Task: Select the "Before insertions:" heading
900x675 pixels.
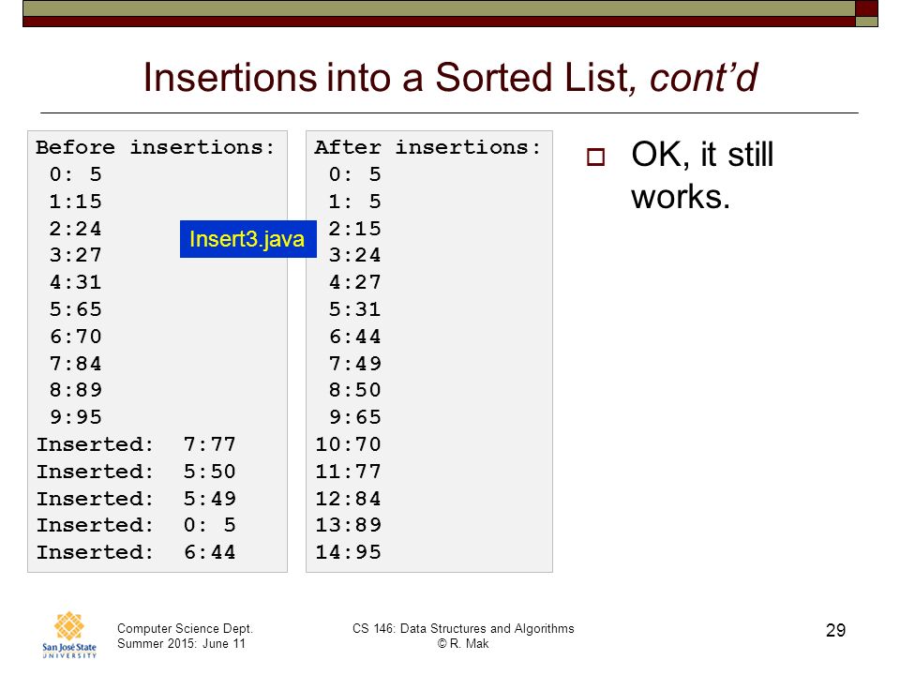Action: [156, 147]
